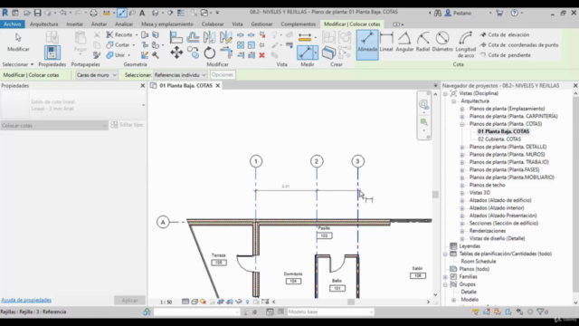The width and height of the screenshot is (579, 326).
Task: Close the Propiedades panel
Action: [x=143, y=86]
